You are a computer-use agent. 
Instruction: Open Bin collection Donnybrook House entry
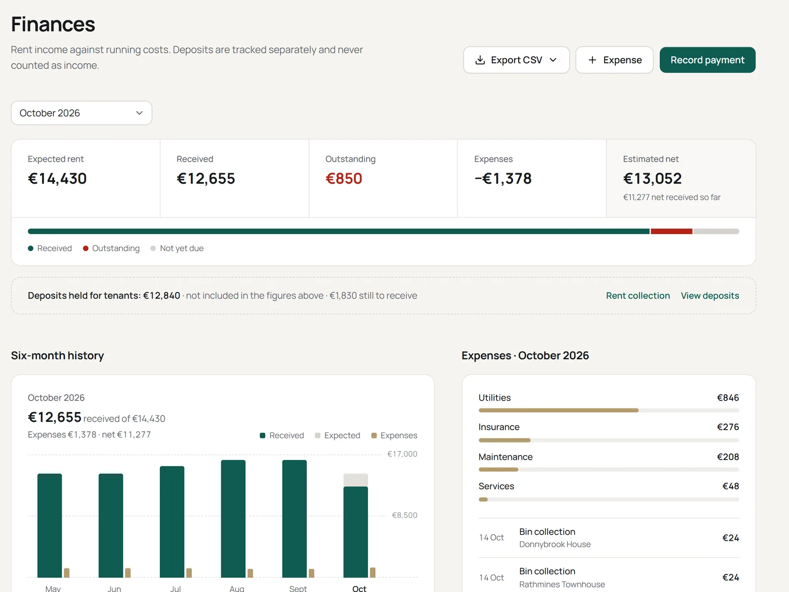pyautogui.click(x=609, y=538)
